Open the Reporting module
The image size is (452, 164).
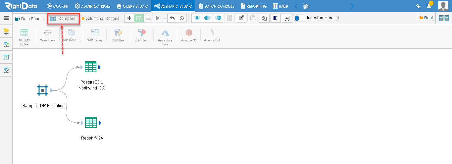[x=254, y=6]
